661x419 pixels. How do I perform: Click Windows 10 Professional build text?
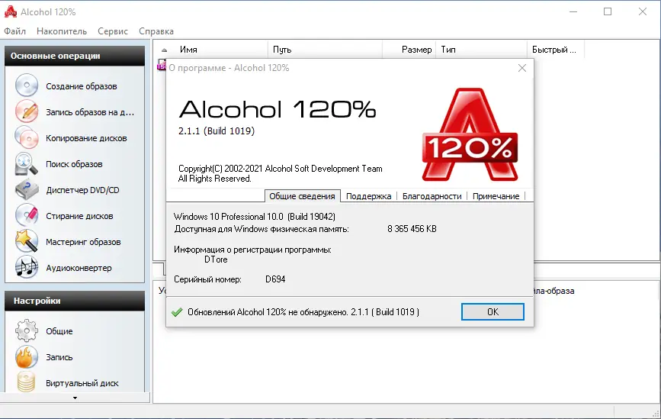pyautogui.click(x=255, y=217)
